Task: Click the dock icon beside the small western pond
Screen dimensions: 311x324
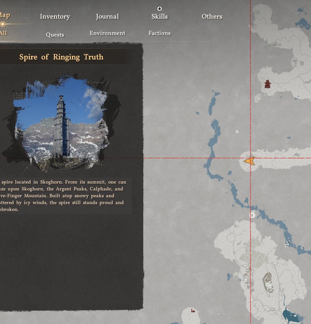Action: (x=237, y=276)
